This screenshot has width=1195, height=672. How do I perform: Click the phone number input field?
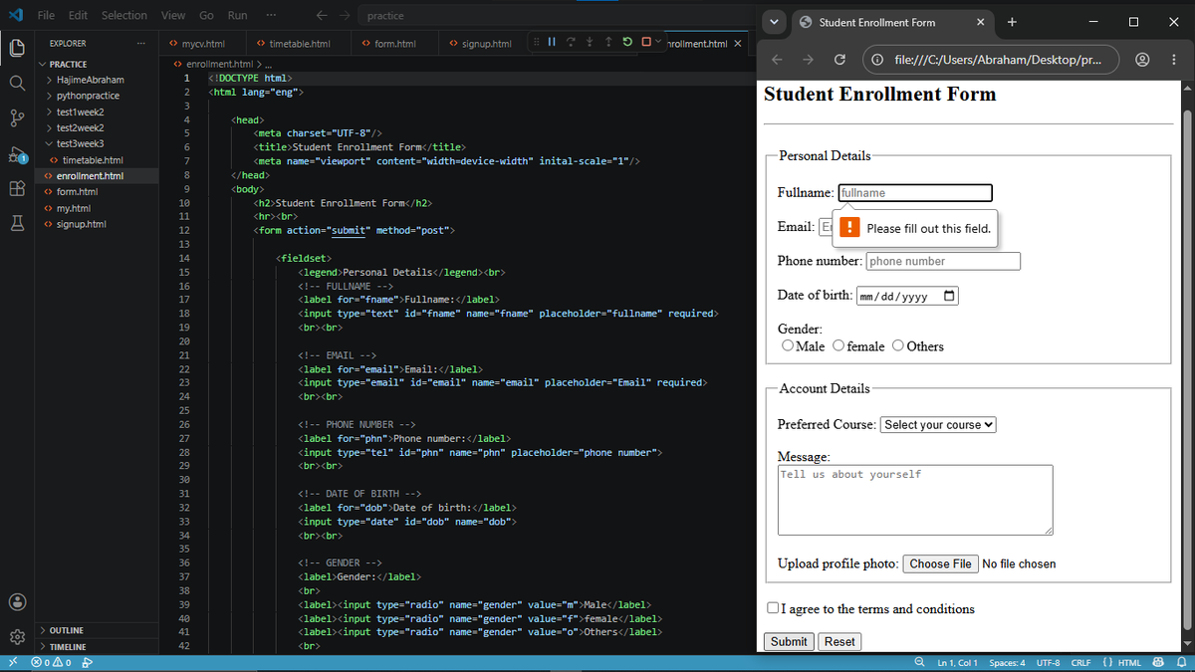point(943,261)
